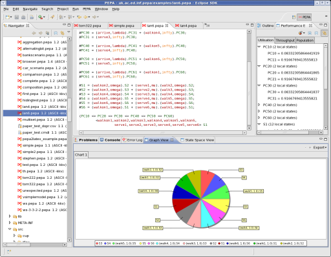331x257 pixels.
Task: Open the Navigate menu
Action: pos(30,9)
